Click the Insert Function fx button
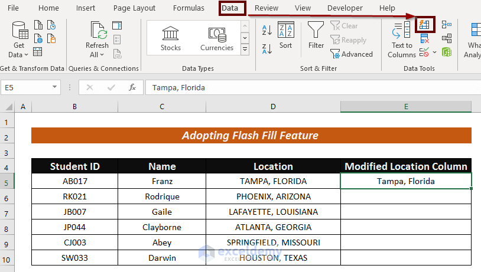Screen dimensions: 481x272 click(x=132, y=87)
